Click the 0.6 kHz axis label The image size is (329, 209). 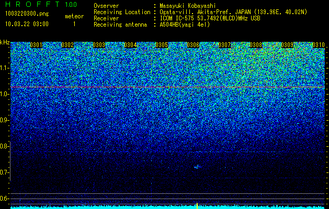4,199
